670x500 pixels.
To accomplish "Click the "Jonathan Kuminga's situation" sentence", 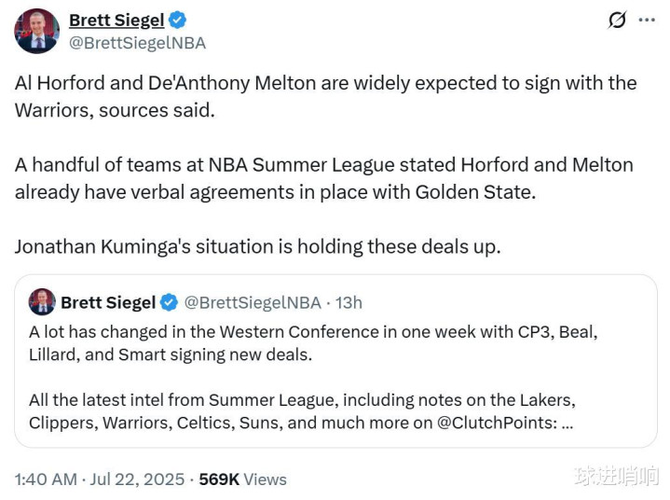I will click(257, 247).
